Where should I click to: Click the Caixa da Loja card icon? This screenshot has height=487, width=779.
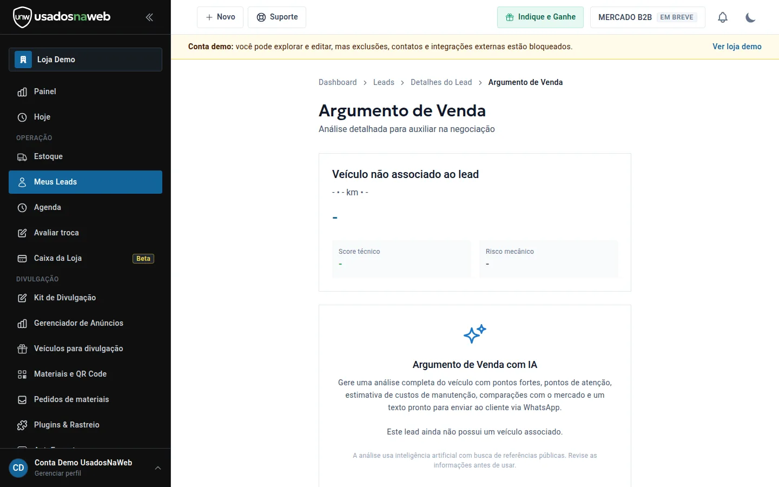[x=22, y=259]
